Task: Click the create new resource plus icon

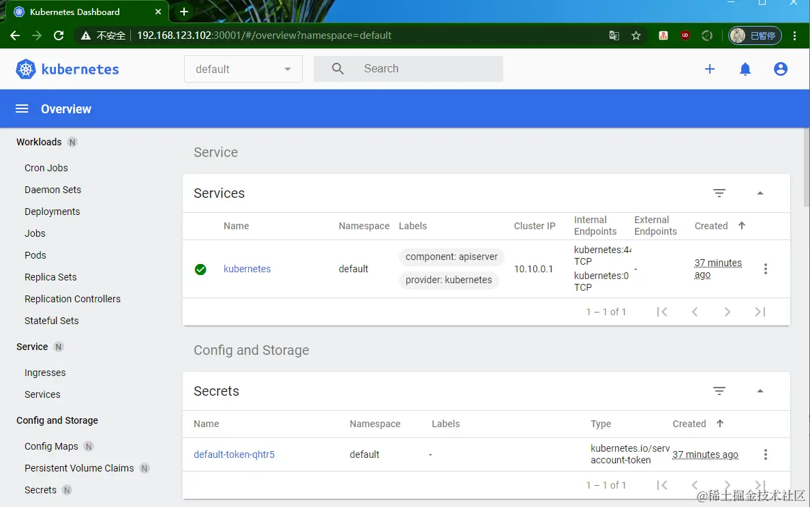Action: coord(710,69)
